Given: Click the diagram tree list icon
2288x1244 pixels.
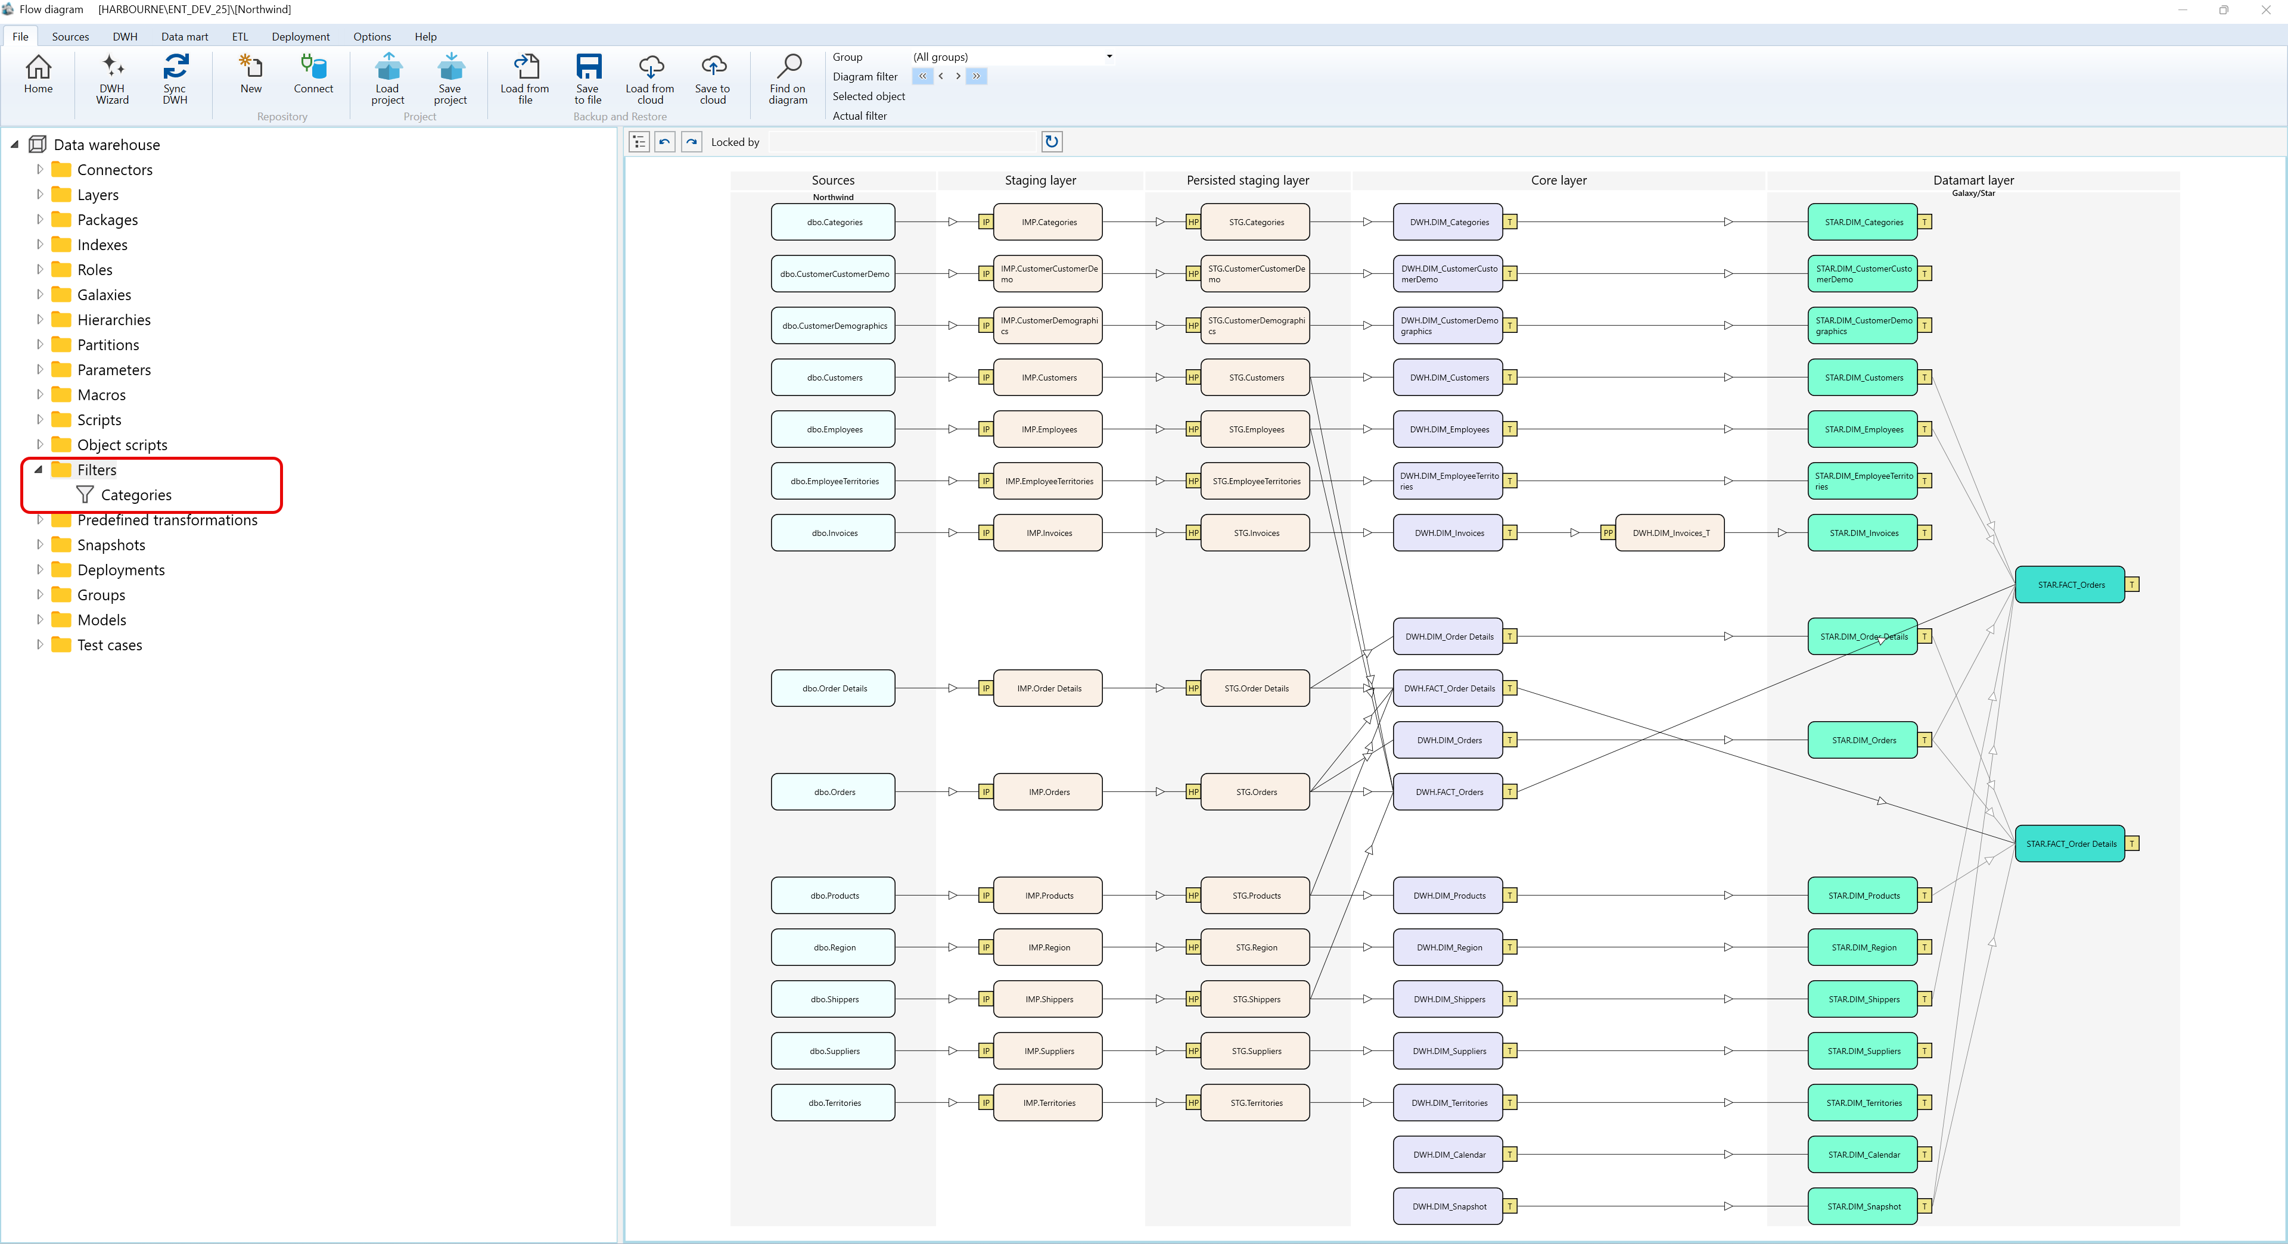Looking at the screenshot, I should point(639,142).
